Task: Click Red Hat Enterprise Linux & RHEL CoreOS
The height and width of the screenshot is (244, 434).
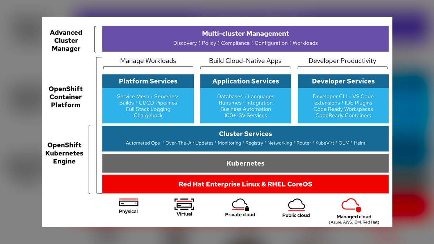Action: click(x=246, y=184)
